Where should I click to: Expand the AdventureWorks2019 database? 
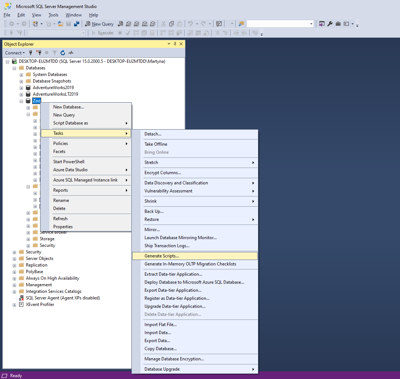22,88
